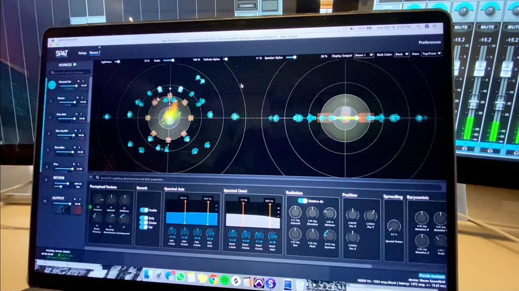Image resolution: width=519 pixels, height=291 pixels.
Task: Open WhatsApp from the dock
Action: pyautogui.click(x=180, y=277)
